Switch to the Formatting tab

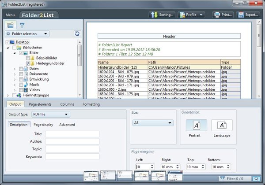(x=91, y=104)
